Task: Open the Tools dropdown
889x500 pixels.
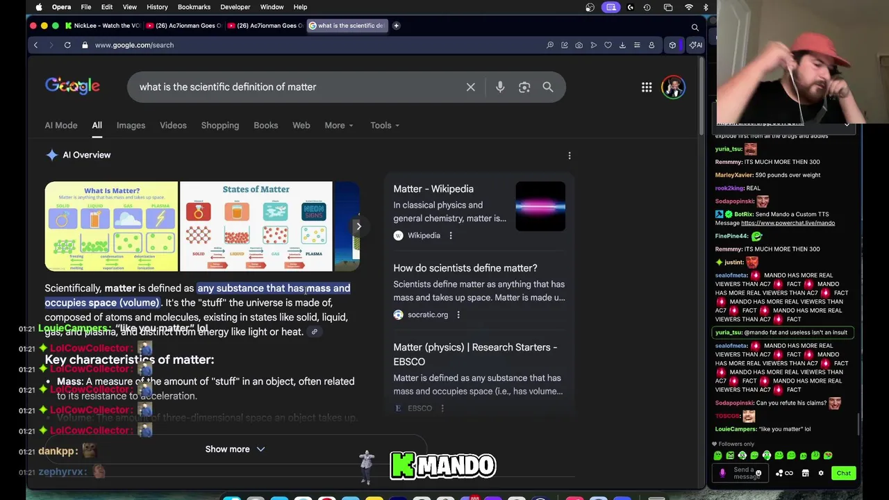Action: point(385,126)
